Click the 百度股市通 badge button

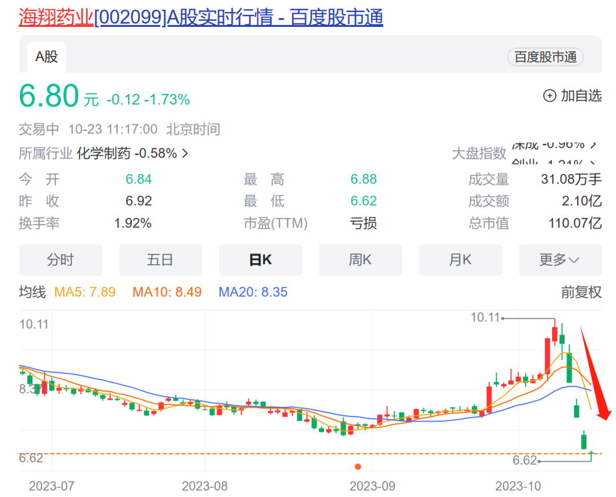point(545,57)
